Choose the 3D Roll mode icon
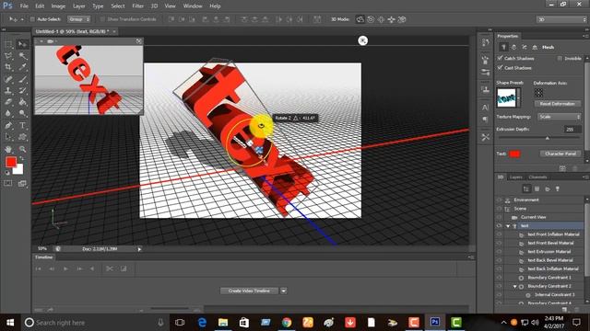Screen dimensions: 590x331 coord(371,19)
